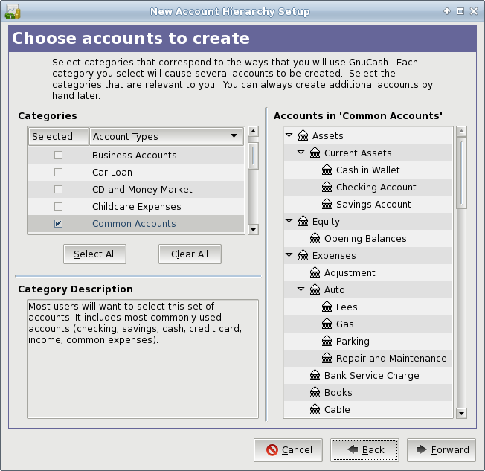Select the CD and Money Market text
Screen dimensions: 485x471
[142, 189]
